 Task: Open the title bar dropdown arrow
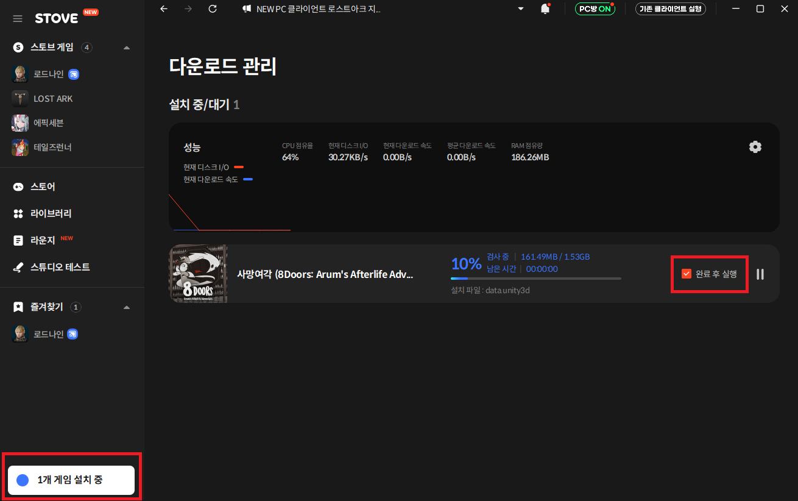coord(521,9)
